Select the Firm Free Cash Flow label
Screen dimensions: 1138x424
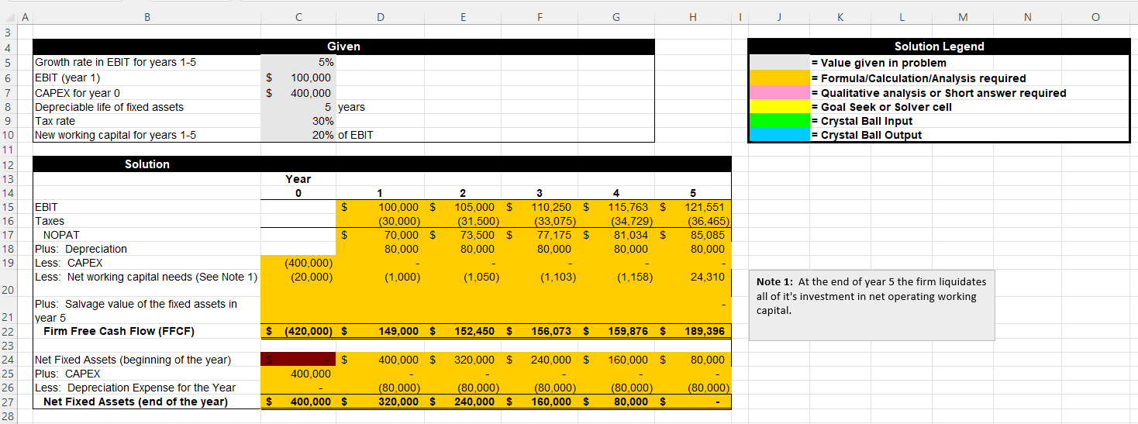pos(119,331)
